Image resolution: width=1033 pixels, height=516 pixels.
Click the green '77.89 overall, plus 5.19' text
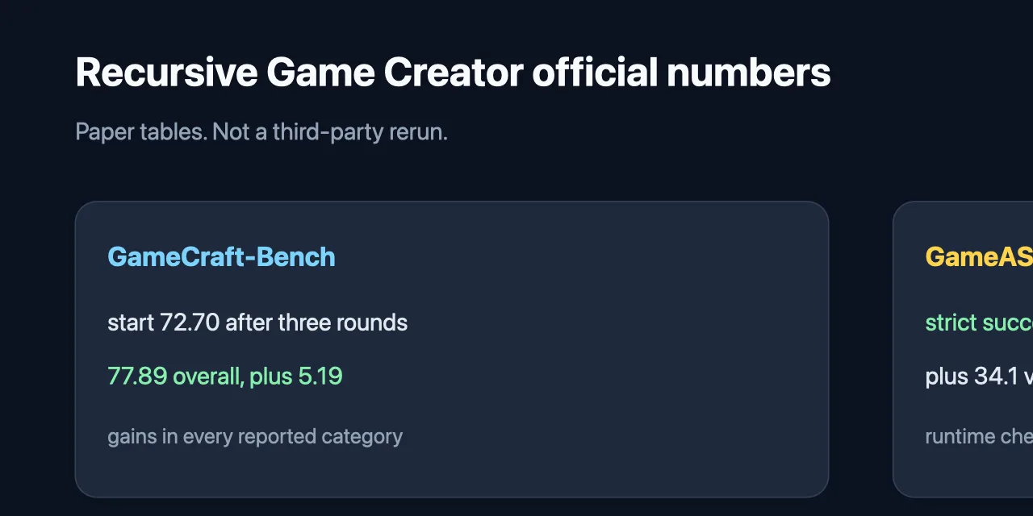(x=225, y=377)
